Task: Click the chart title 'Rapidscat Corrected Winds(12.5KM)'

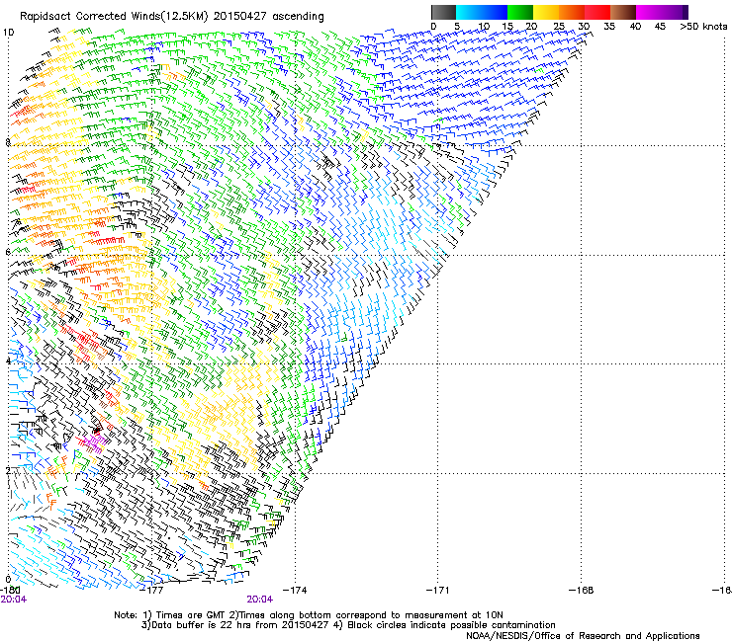Action: click(x=114, y=17)
